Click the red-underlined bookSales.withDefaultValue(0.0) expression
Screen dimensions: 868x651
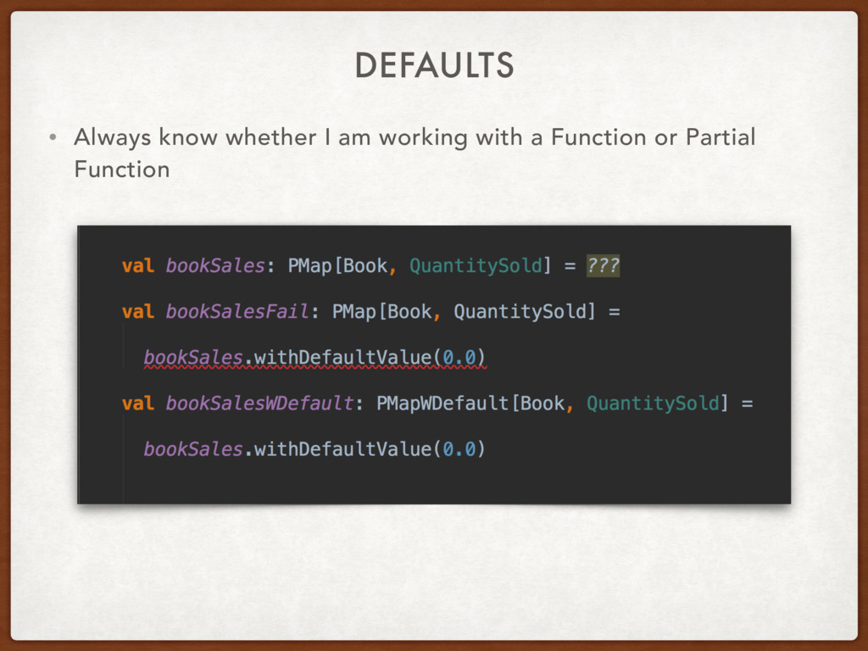314,359
